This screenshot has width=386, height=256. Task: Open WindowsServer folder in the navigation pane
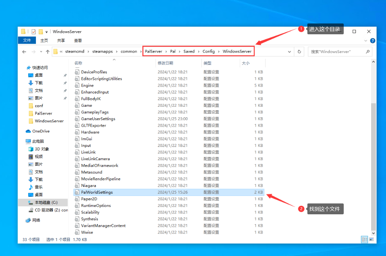point(49,121)
